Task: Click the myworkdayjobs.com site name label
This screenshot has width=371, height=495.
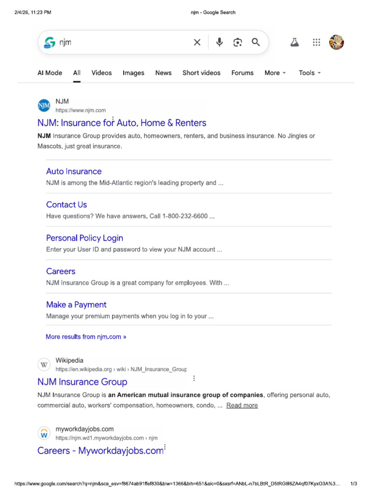Action: click(x=85, y=429)
